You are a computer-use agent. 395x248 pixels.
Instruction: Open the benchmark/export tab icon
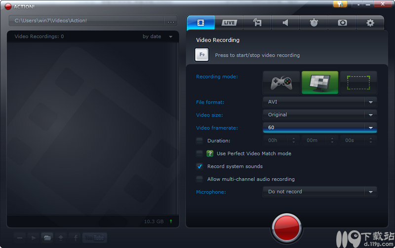click(x=257, y=23)
